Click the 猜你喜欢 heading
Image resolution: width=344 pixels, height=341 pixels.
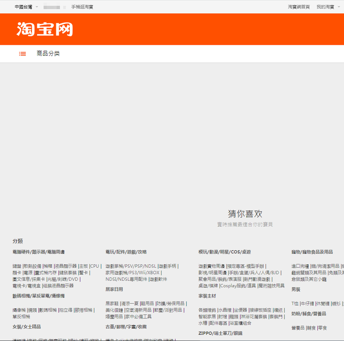245,214
